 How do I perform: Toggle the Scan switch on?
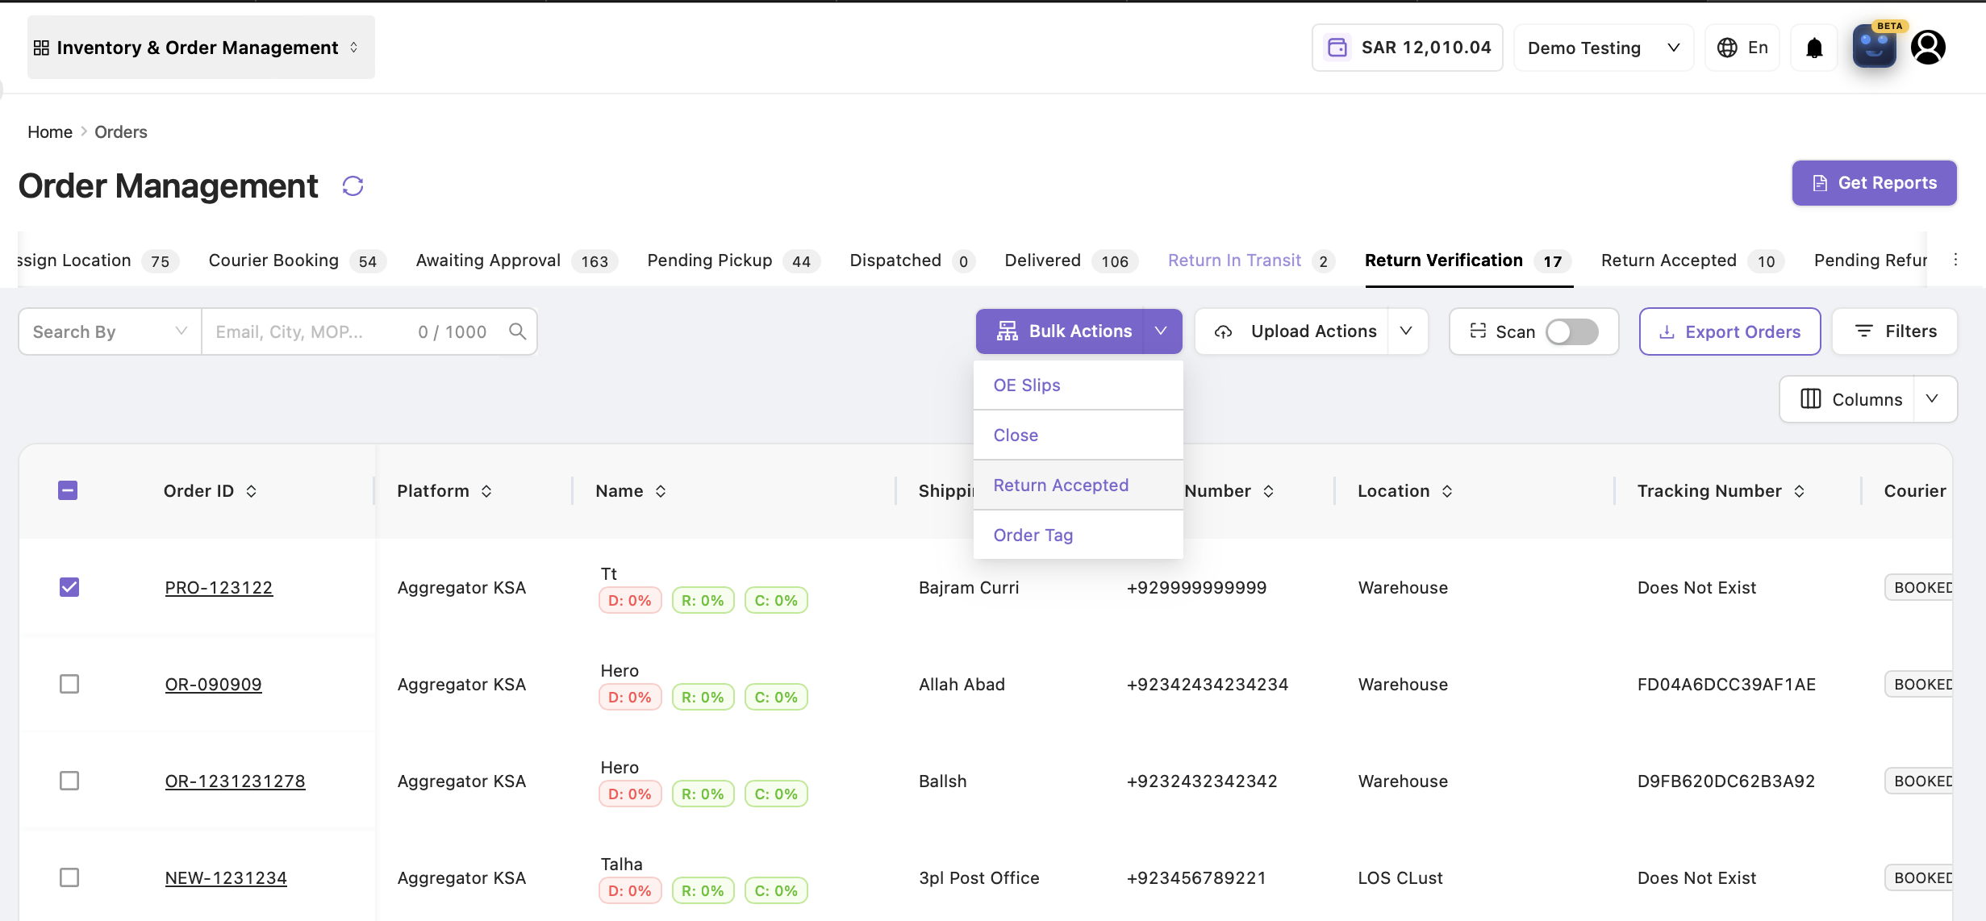[1571, 331]
